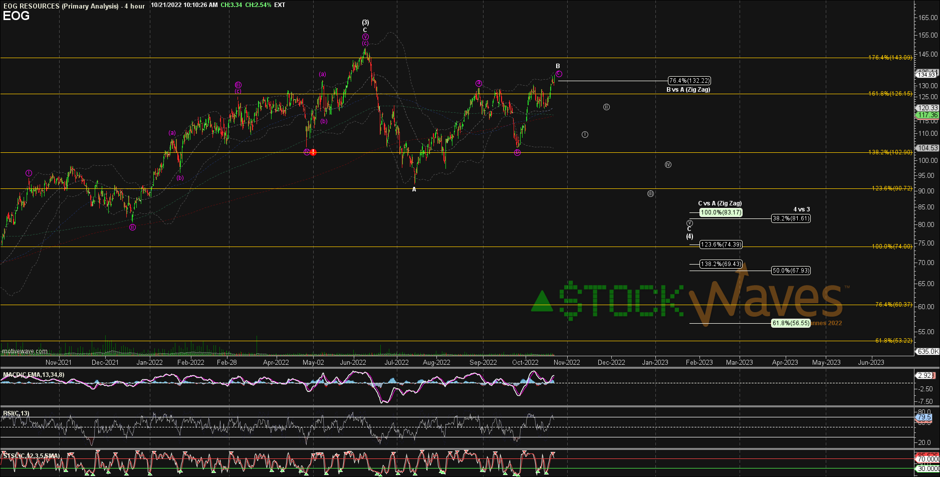This screenshot has width=940, height=477.
Task: Click the highlighted 100.0%(83.17) target label
Action: click(x=721, y=212)
